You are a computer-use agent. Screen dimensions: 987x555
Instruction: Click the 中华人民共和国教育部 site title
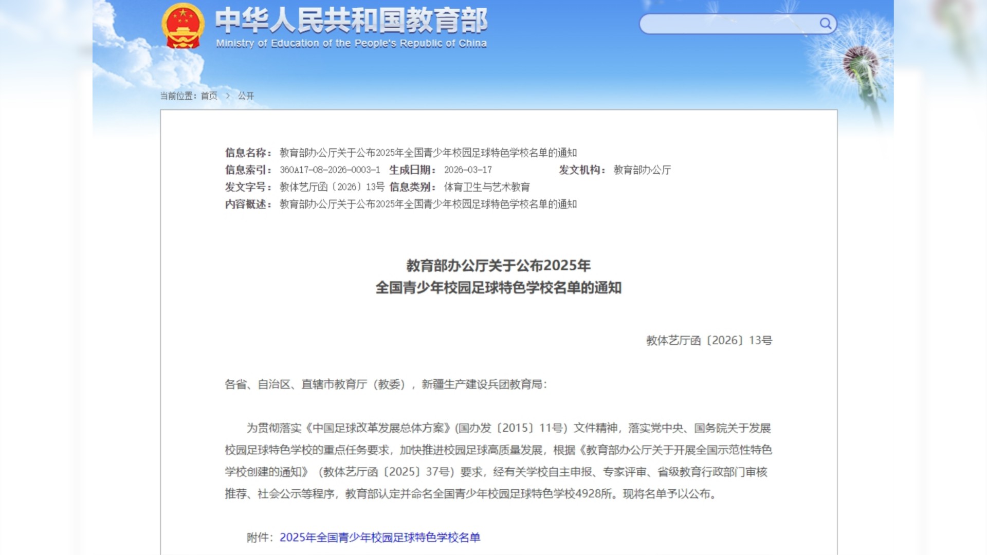point(351,21)
